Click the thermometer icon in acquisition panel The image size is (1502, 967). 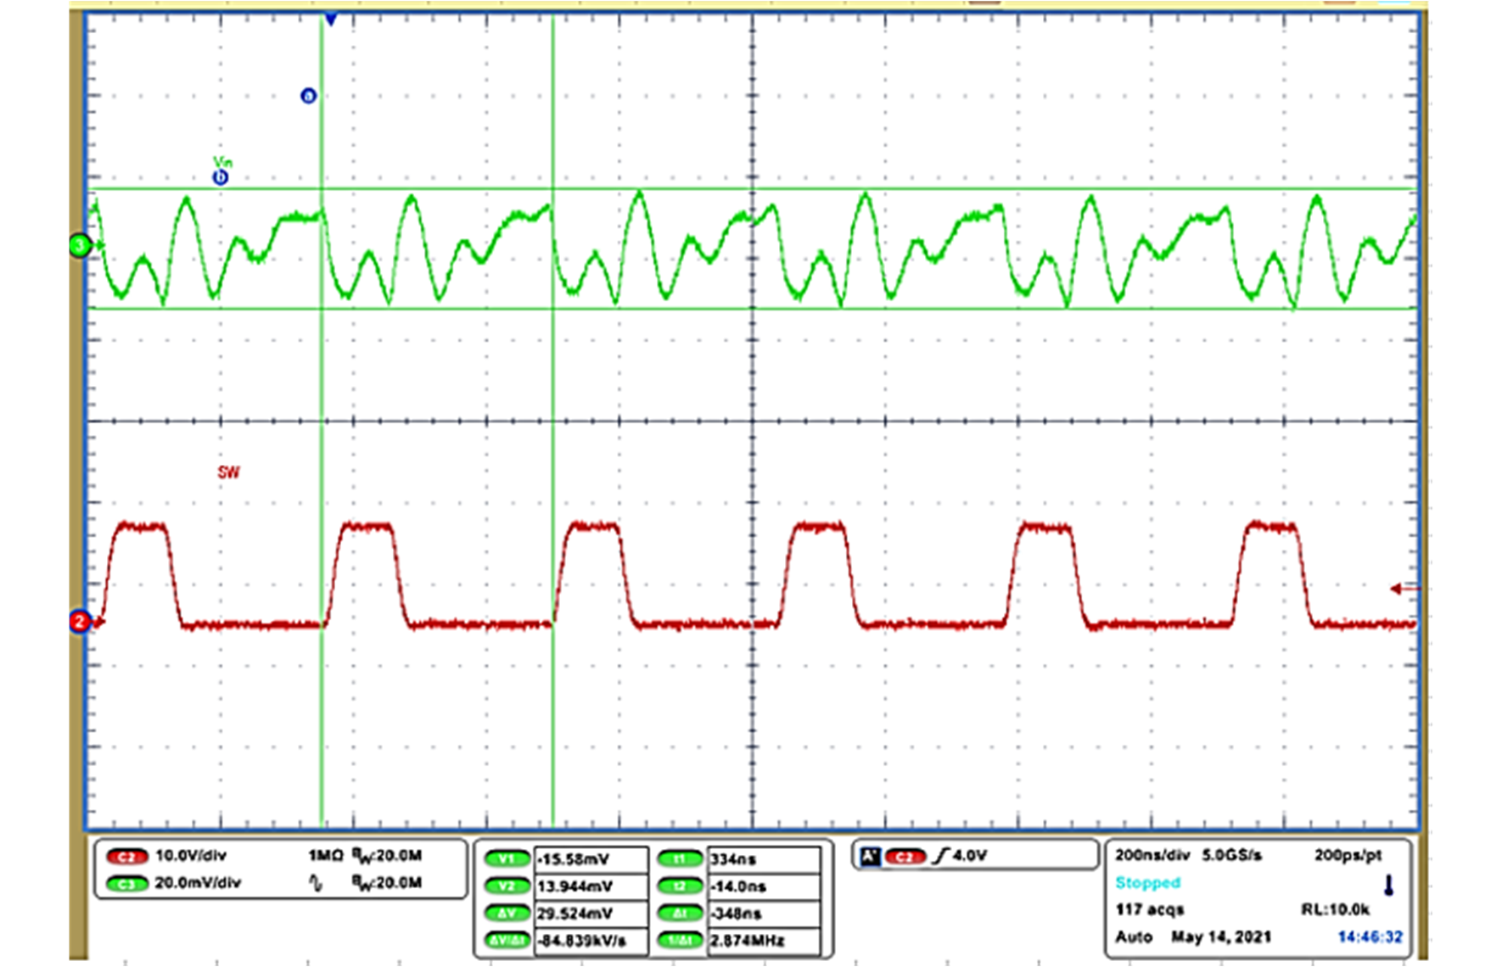coord(1388,886)
